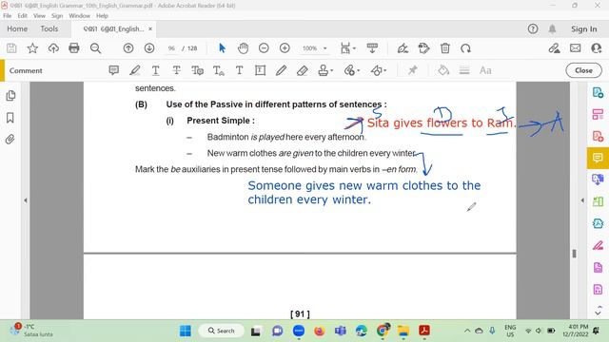
Task: Open the Windows Start button
Action: click(186, 331)
